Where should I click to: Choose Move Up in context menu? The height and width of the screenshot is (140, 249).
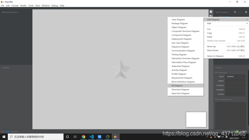[x=227, y=47]
